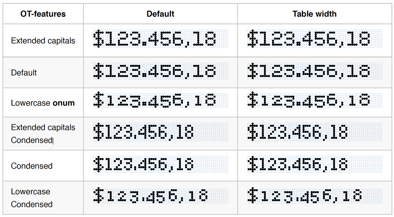This screenshot has height=217, width=394.
Task: Click the Condensed-only row label
Action: pos(32,166)
